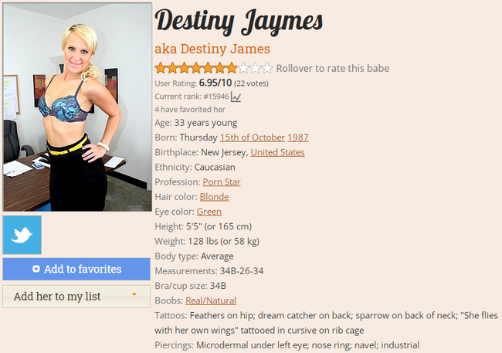Screen dimensions: 502x353
Task: Follow the United States birthplace link
Action: 277,152
